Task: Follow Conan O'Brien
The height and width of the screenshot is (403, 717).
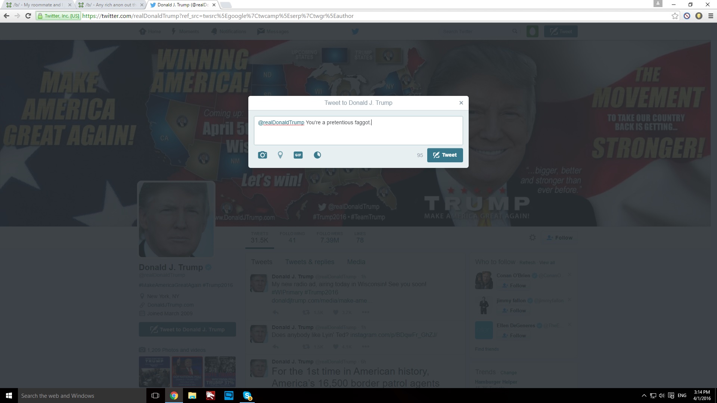Action: pyautogui.click(x=514, y=285)
